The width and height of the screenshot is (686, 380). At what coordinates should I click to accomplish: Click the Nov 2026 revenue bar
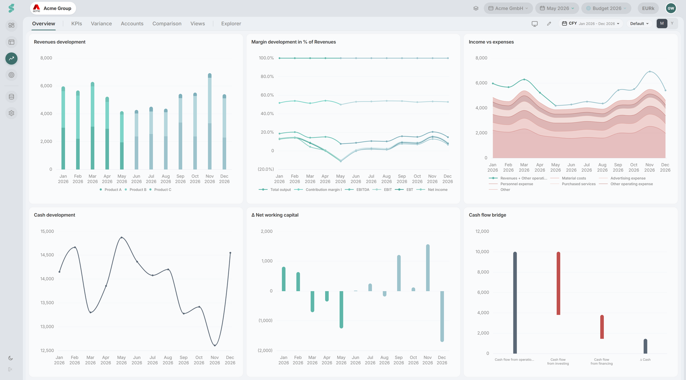[x=210, y=121]
